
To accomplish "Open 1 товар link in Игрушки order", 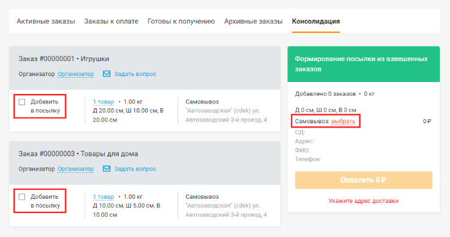I will pyautogui.click(x=103, y=102).
